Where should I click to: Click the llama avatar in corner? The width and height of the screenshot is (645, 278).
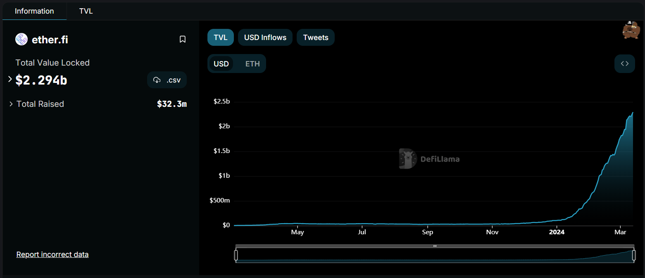coord(631,30)
